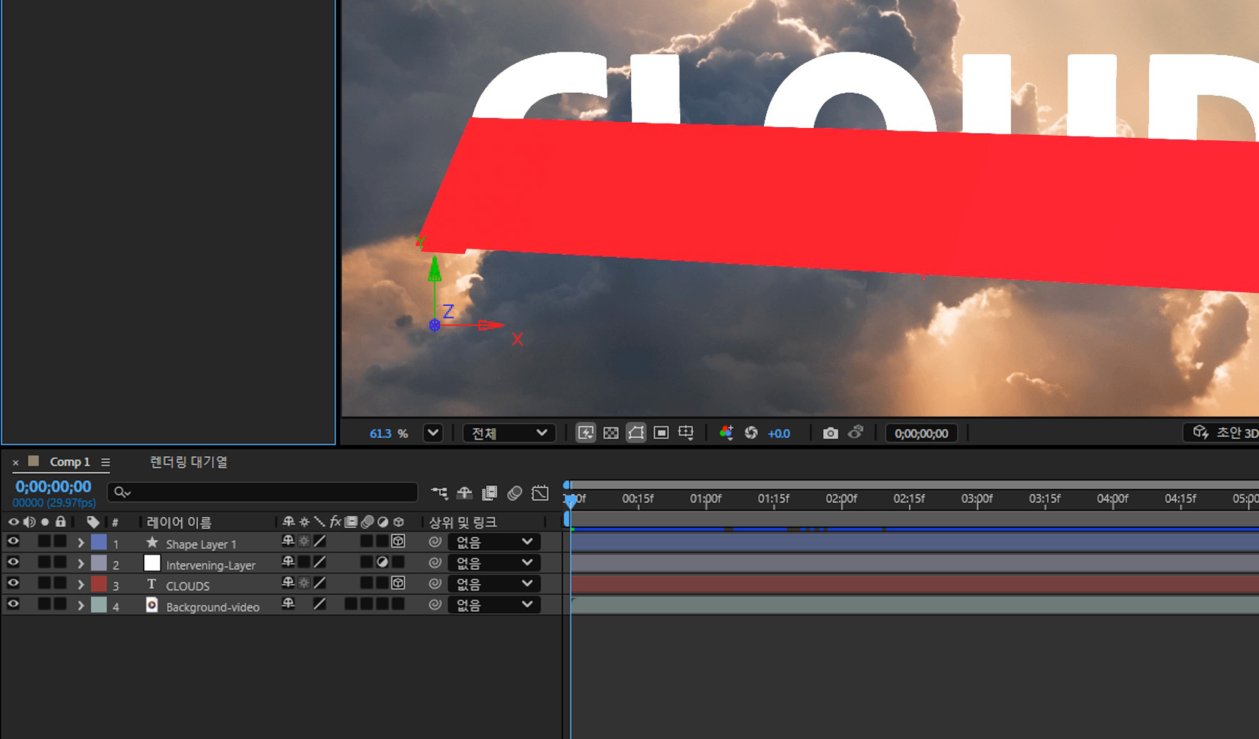The image size is (1259, 739).
Task: Click the 레이어 이름 column header
Action: [x=179, y=522]
